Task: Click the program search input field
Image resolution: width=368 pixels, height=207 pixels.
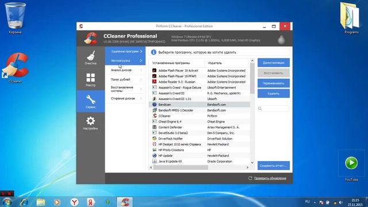Action: (x=274, y=109)
